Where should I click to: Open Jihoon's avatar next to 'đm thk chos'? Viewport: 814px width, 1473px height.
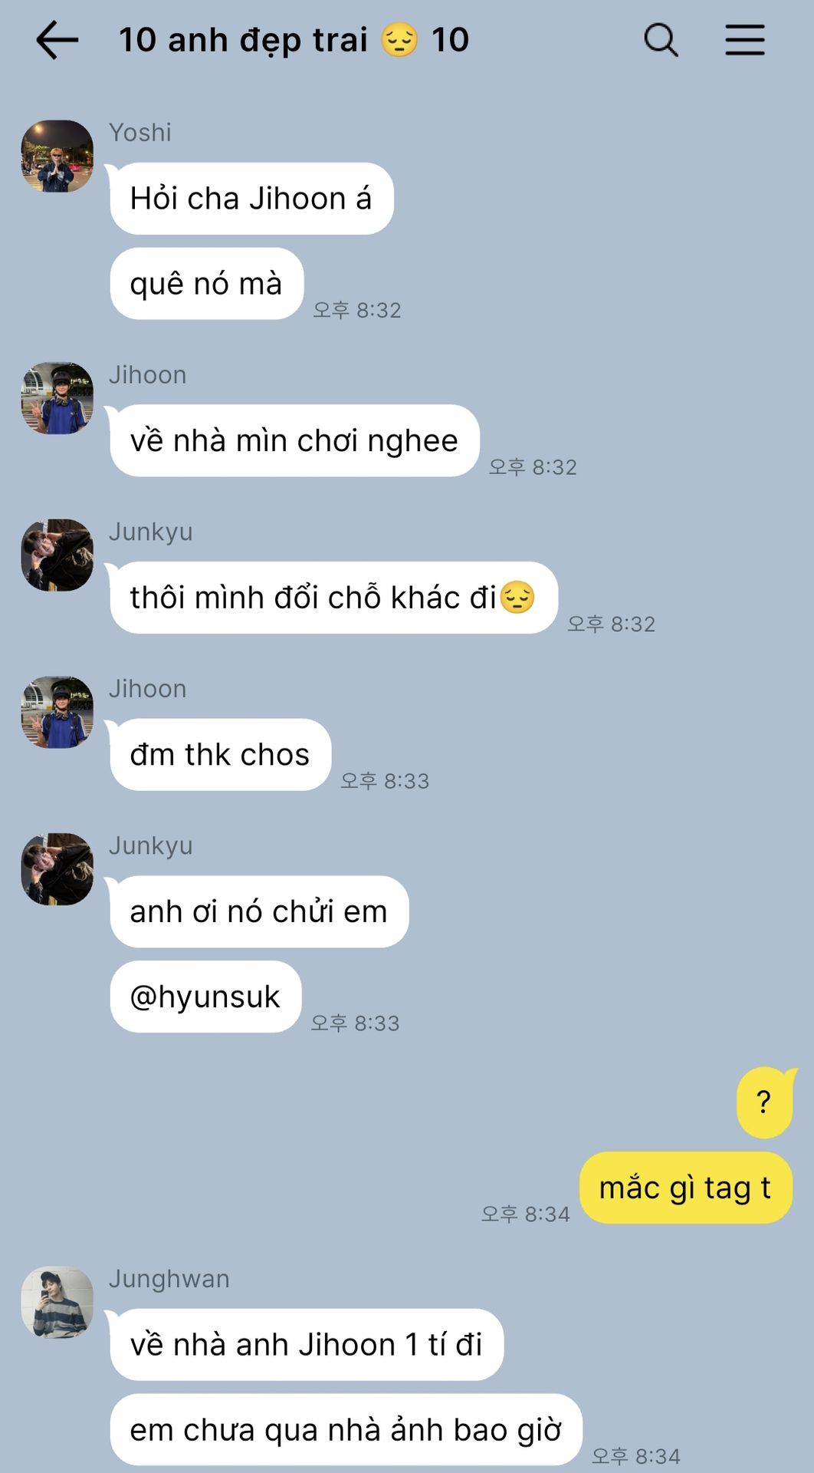pyautogui.click(x=57, y=712)
